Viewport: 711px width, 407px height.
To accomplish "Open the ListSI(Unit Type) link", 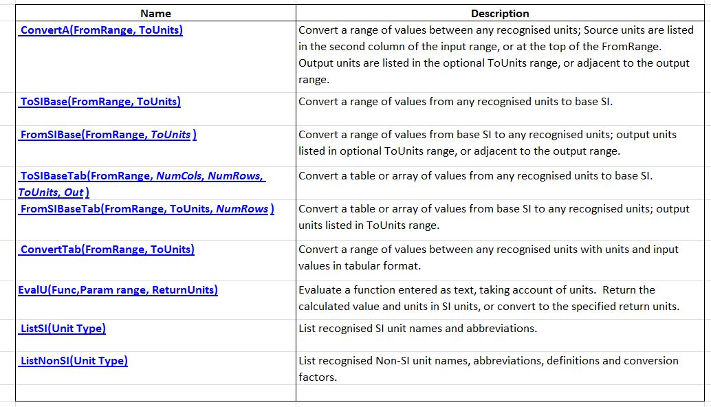I will tap(63, 329).
